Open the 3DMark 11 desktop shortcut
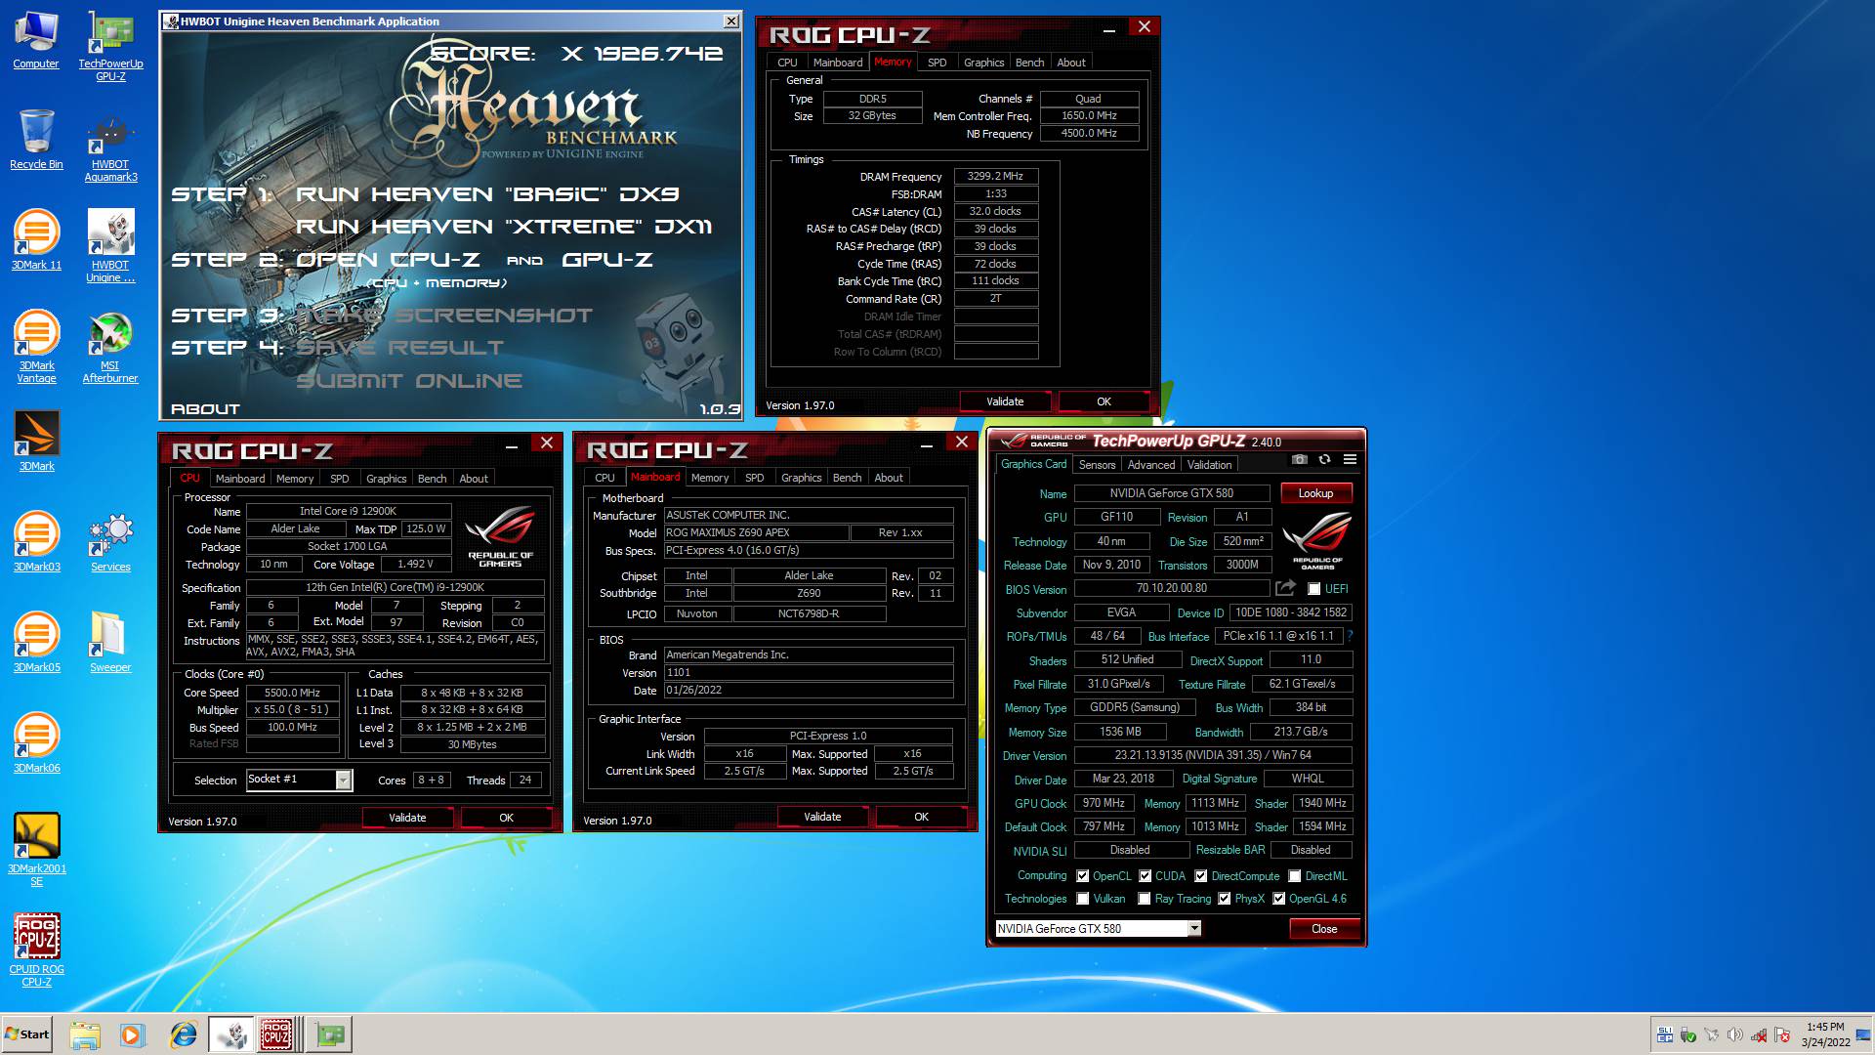This screenshot has width=1875, height=1055. pos(36,240)
